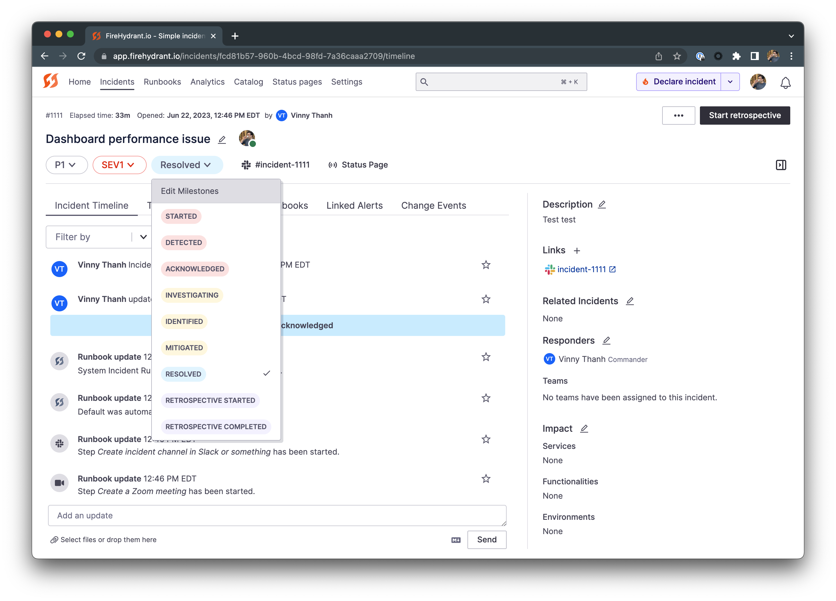The image size is (836, 601).
Task: Star the first Vinny Thanh timeline entry
Action: point(486,265)
